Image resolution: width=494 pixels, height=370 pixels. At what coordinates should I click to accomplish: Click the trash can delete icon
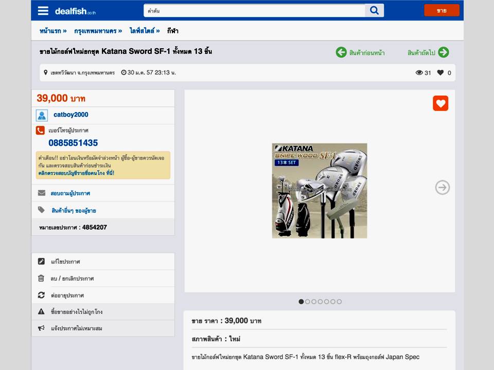(x=41, y=278)
